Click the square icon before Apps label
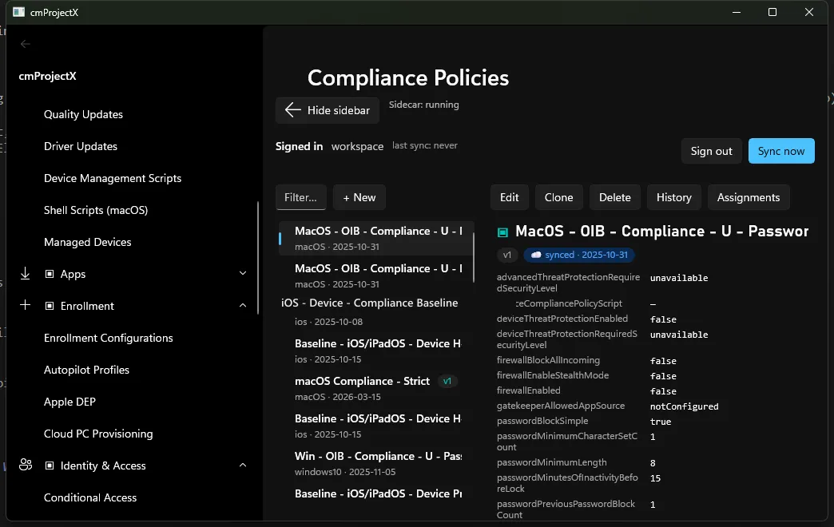This screenshot has height=527, width=834. tap(50, 274)
